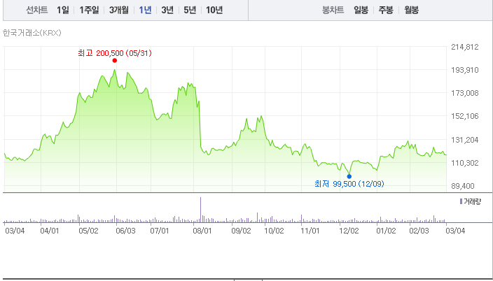Select the 10년 chart range
Viewport: 493px width, 281px height.
214,10
